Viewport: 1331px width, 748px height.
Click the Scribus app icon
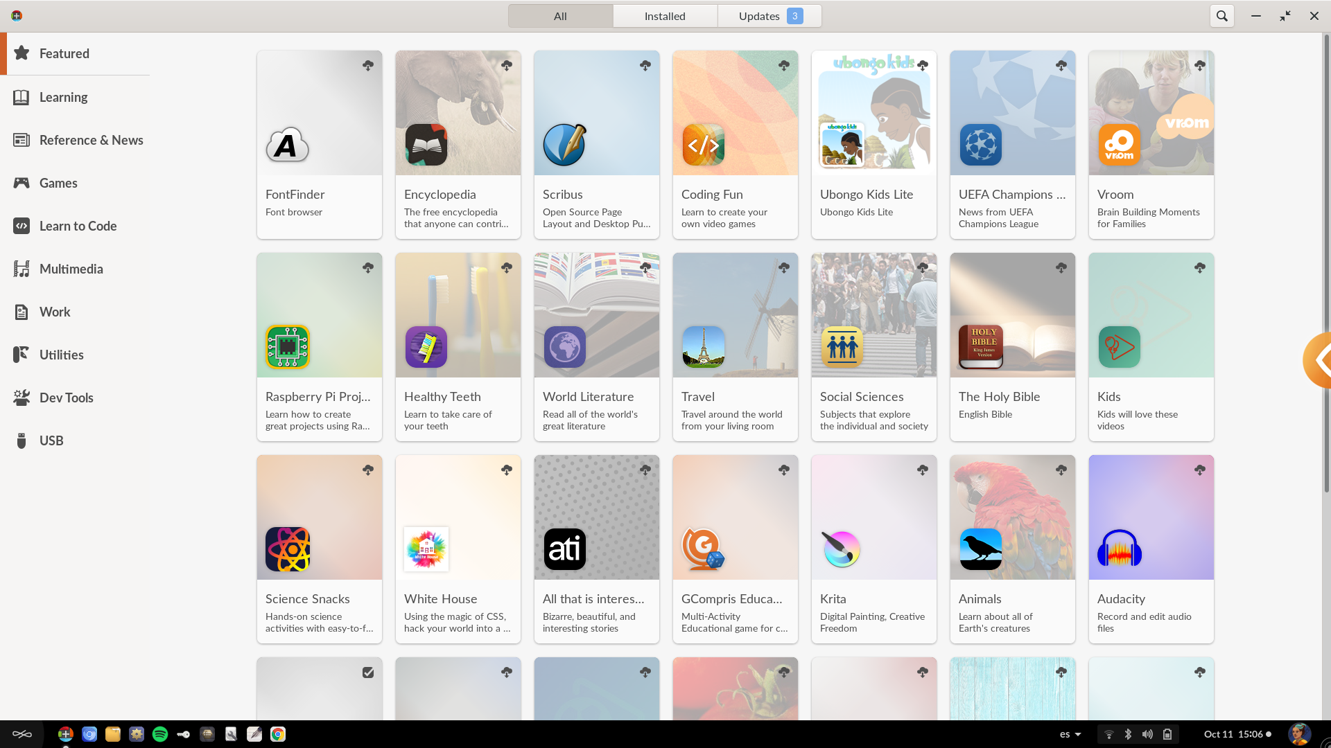coord(565,145)
